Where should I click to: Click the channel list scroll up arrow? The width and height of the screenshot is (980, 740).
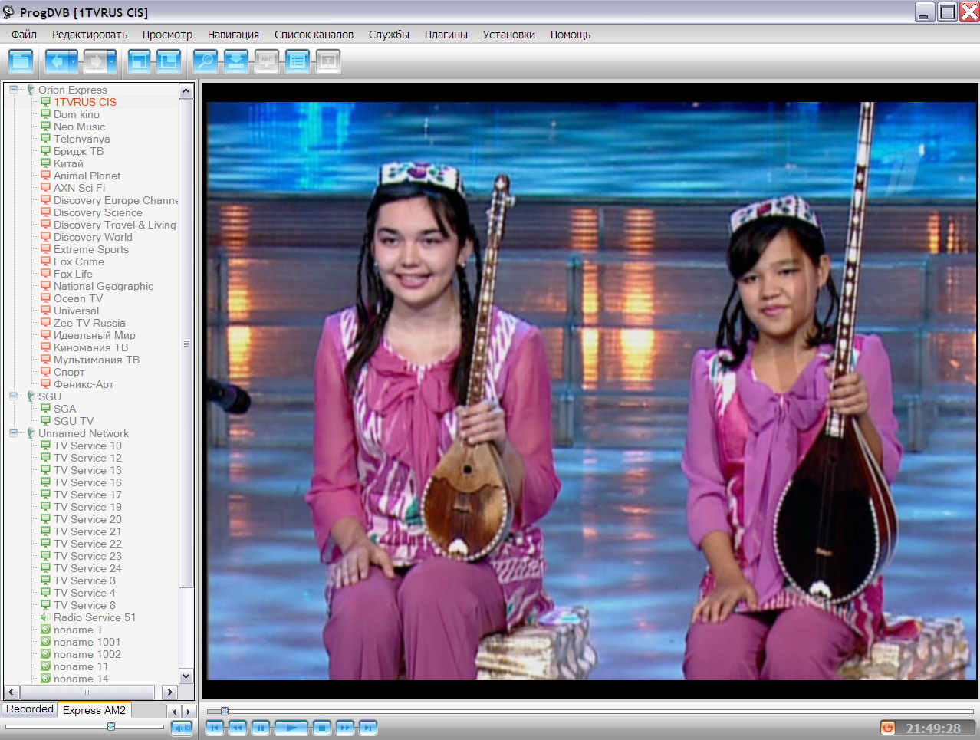pos(186,90)
